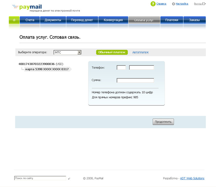Open the Документы tab

tap(53, 20)
